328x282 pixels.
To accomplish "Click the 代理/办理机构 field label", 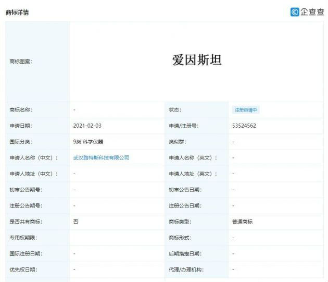I will tap(185, 269).
